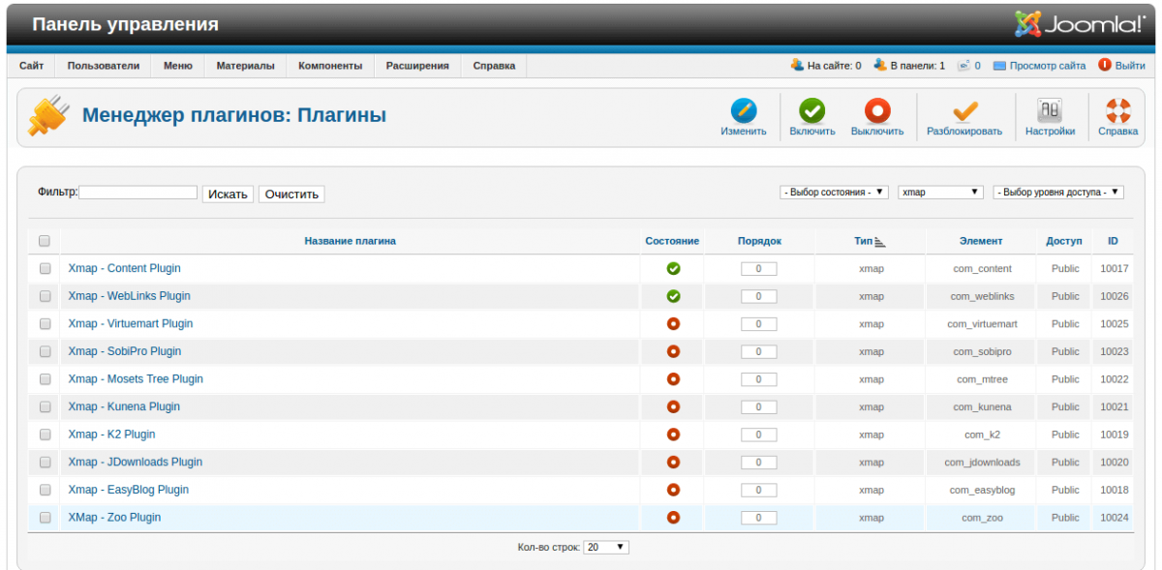
Task: Check the box for Xmap - Mosets Tree Plugin
Action: pos(45,379)
